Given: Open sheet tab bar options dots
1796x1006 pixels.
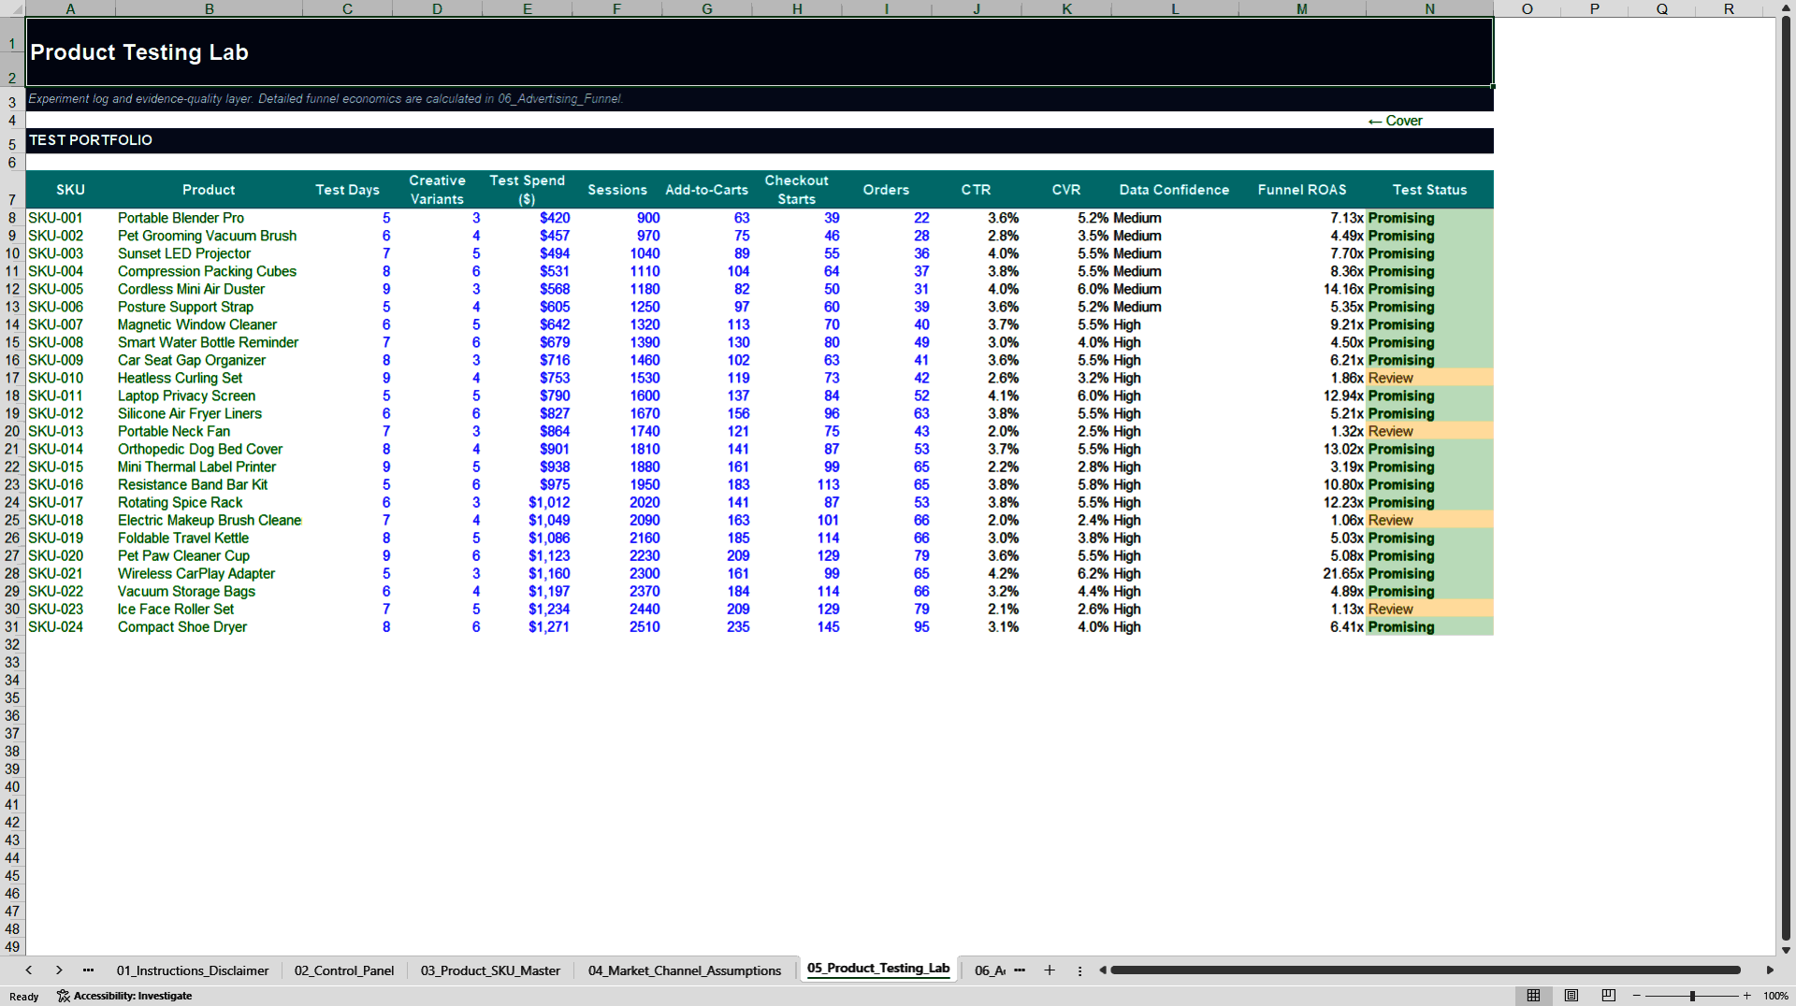Looking at the screenshot, I should pos(1079,970).
